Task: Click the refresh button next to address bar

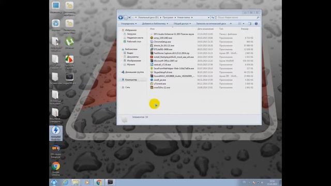Action: pos(213,18)
